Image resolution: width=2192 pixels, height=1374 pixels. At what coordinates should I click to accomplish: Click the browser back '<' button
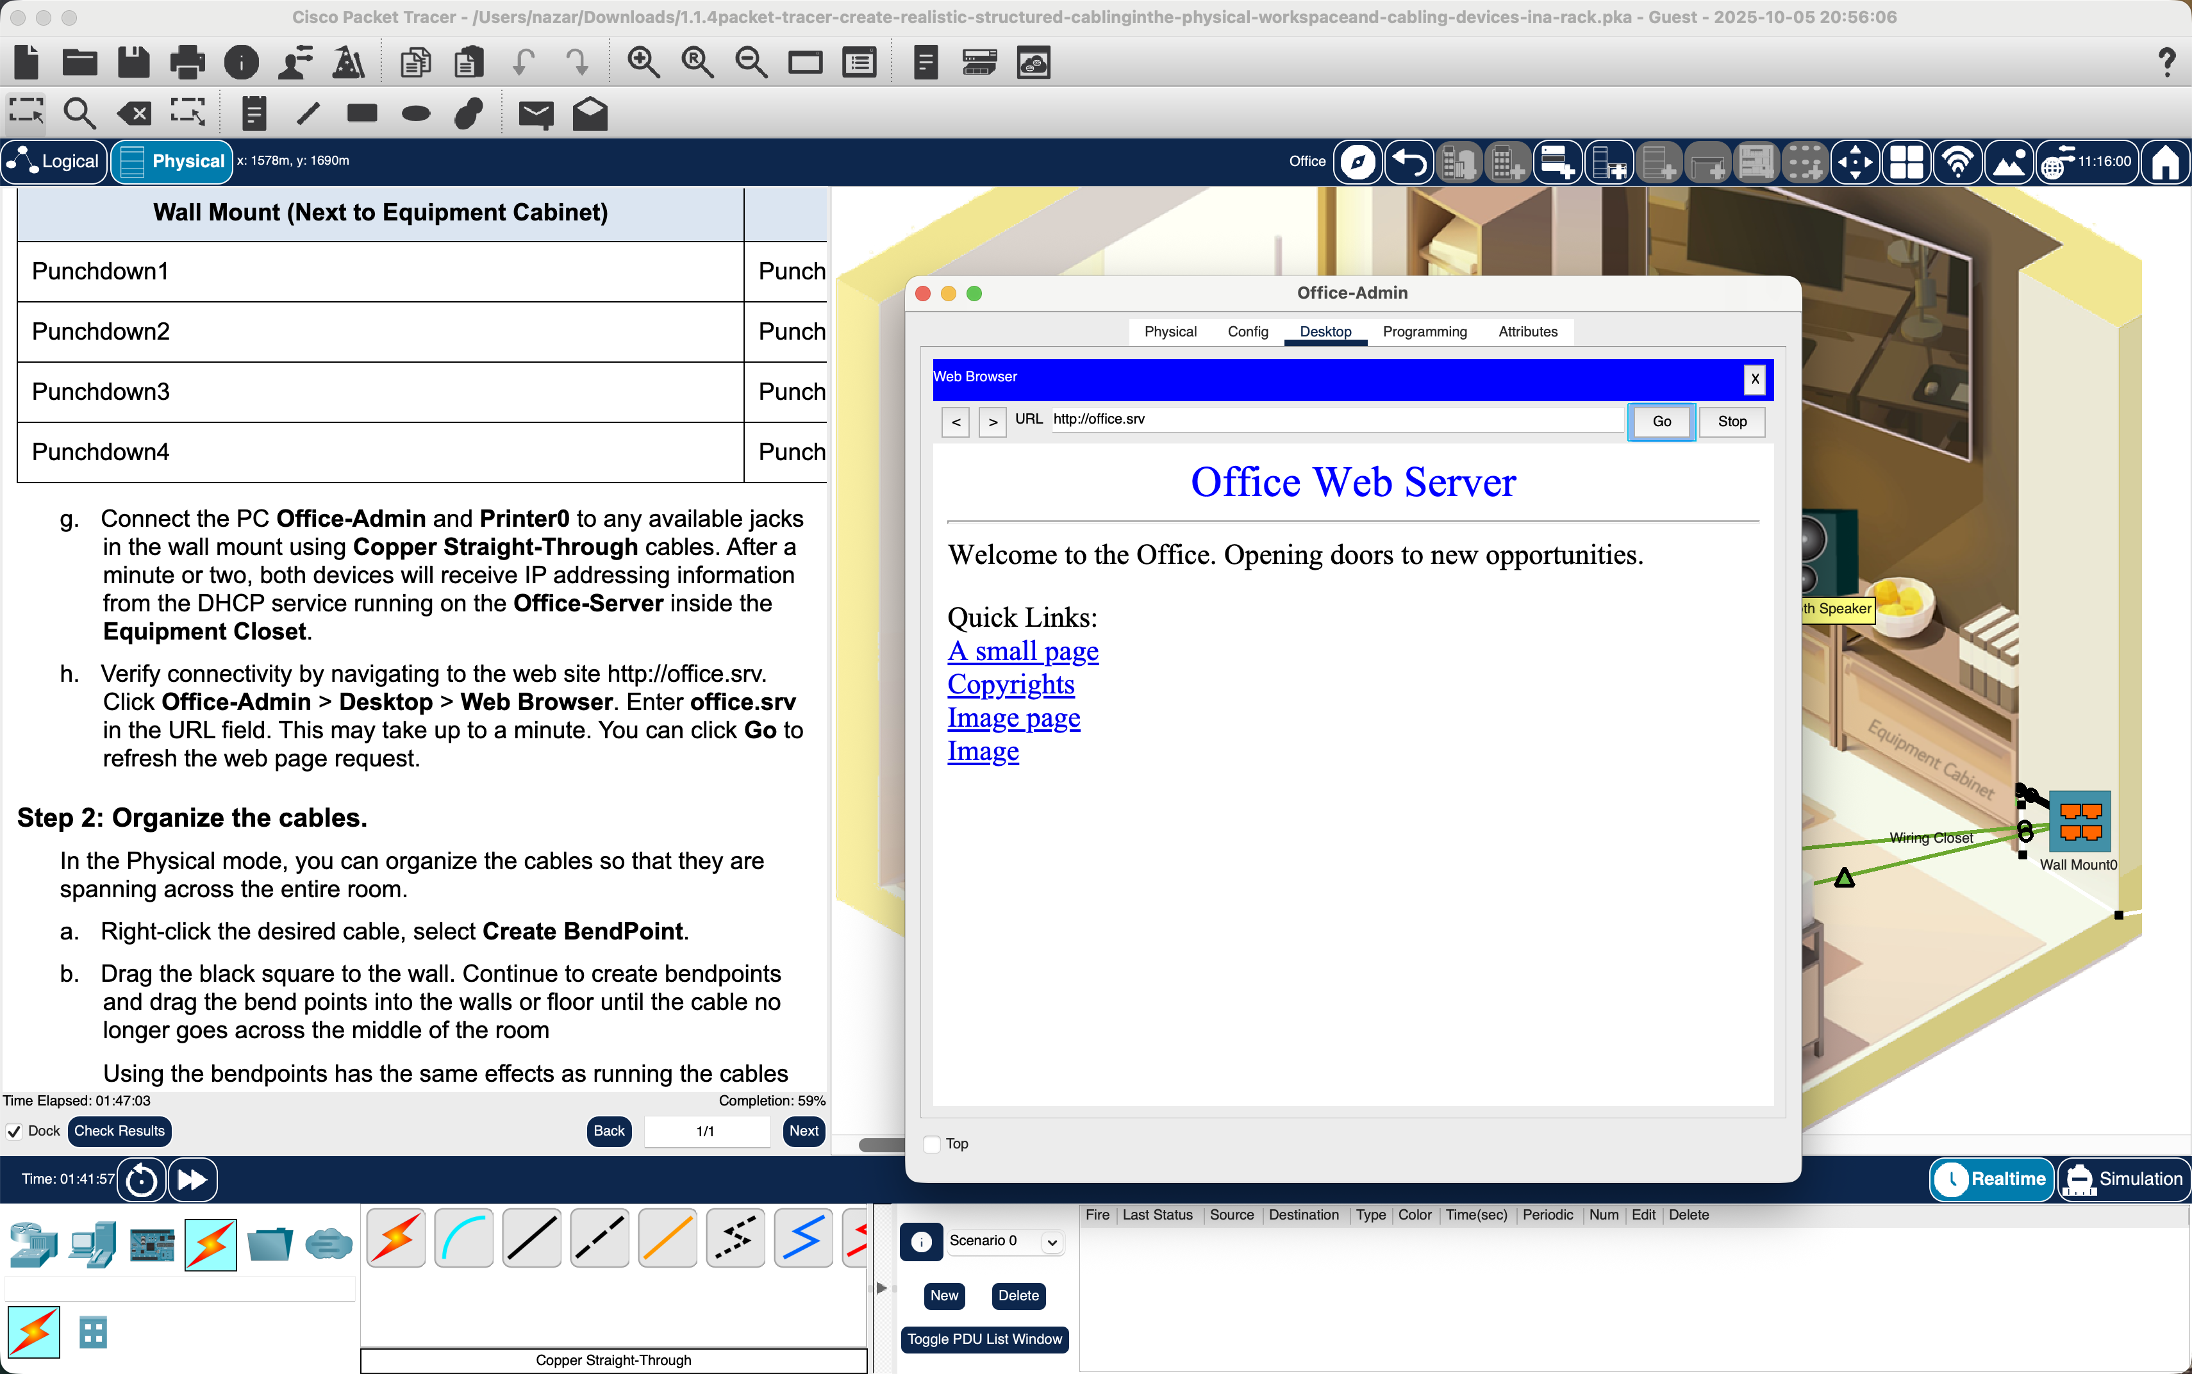coord(955,422)
